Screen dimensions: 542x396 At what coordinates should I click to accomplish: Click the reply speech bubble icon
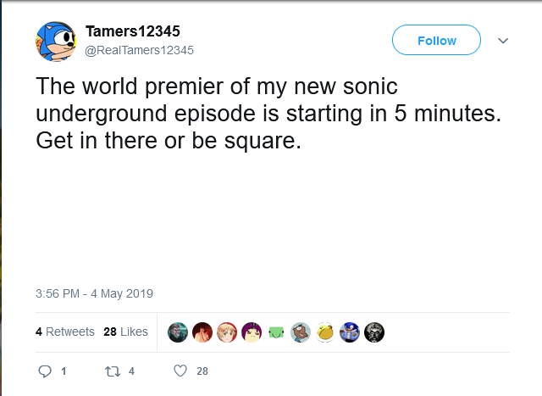(47, 371)
